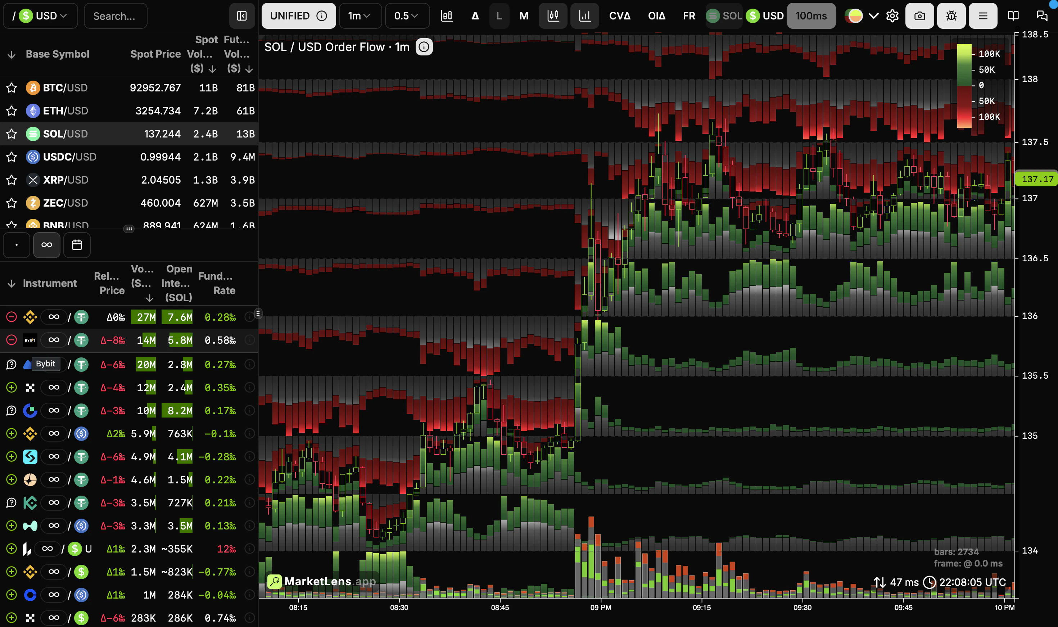Select the BNB/USD row
Image resolution: width=1058 pixels, height=627 pixels.
pos(129,225)
